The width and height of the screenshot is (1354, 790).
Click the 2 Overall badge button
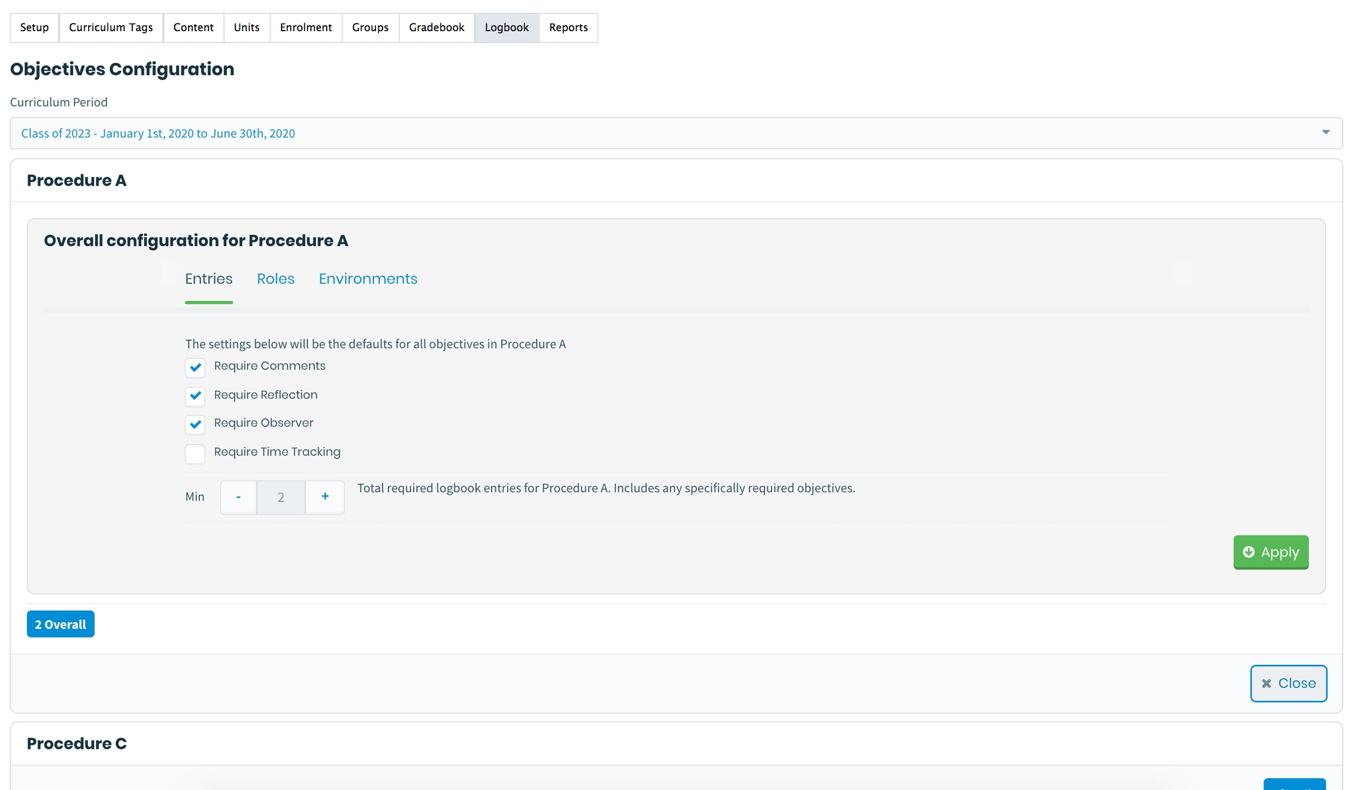pyautogui.click(x=61, y=624)
